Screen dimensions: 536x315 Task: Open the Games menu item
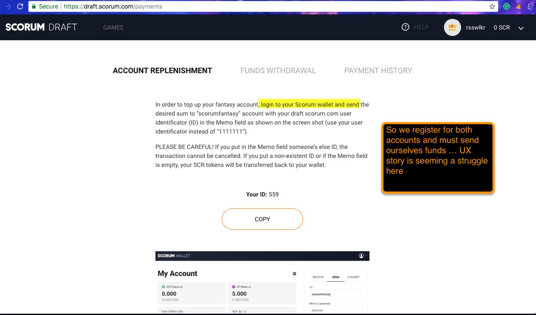point(113,27)
